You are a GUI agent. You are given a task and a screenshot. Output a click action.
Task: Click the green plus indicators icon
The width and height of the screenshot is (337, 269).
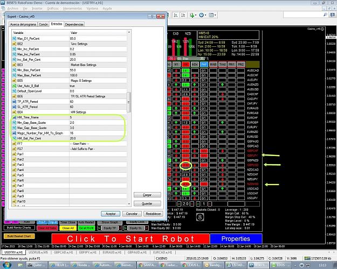pos(192,15)
